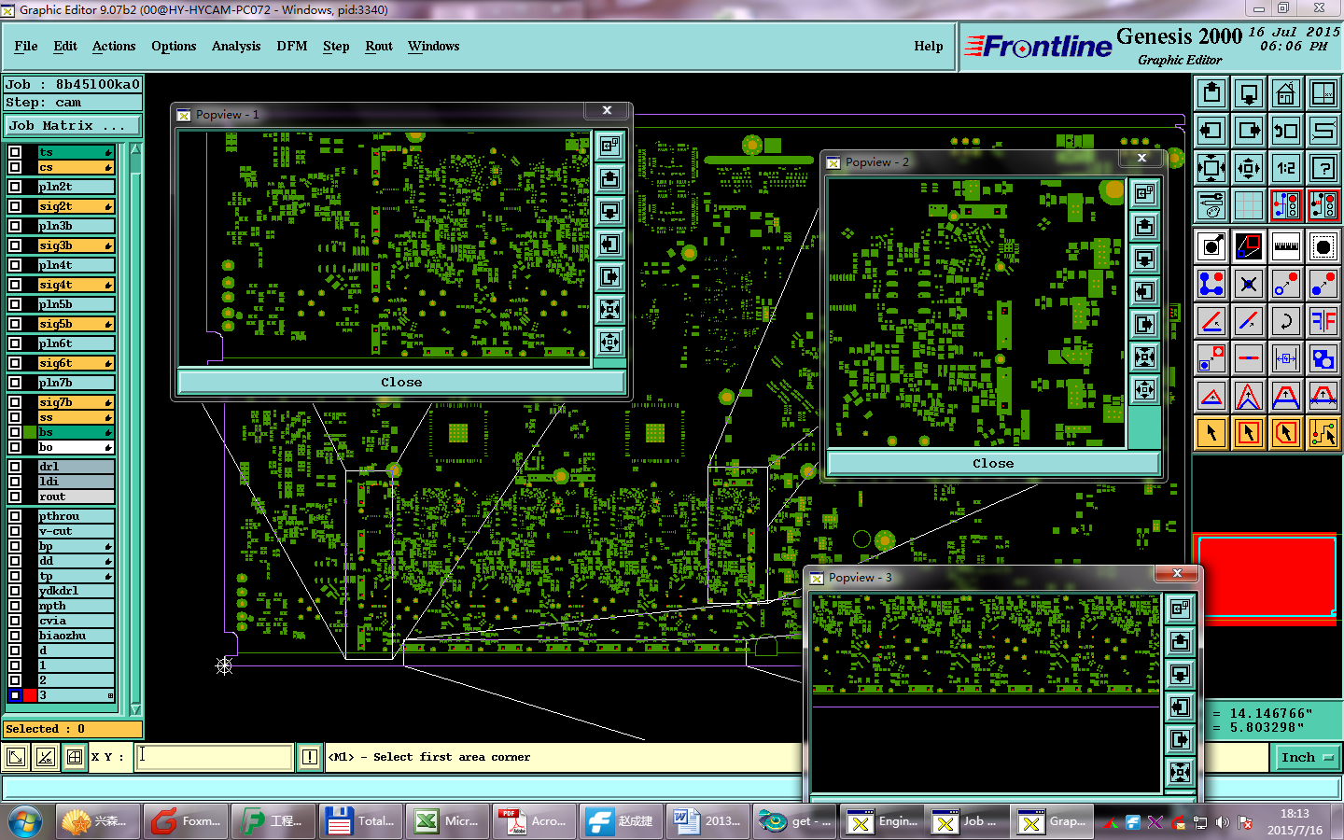Open the DFM menu
The height and width of the screenshot is (840, 1344).
pyautogui.click(x=292, y=46)
